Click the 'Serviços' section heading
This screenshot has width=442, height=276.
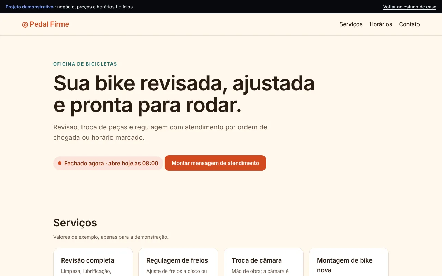[x=75, y=223]
